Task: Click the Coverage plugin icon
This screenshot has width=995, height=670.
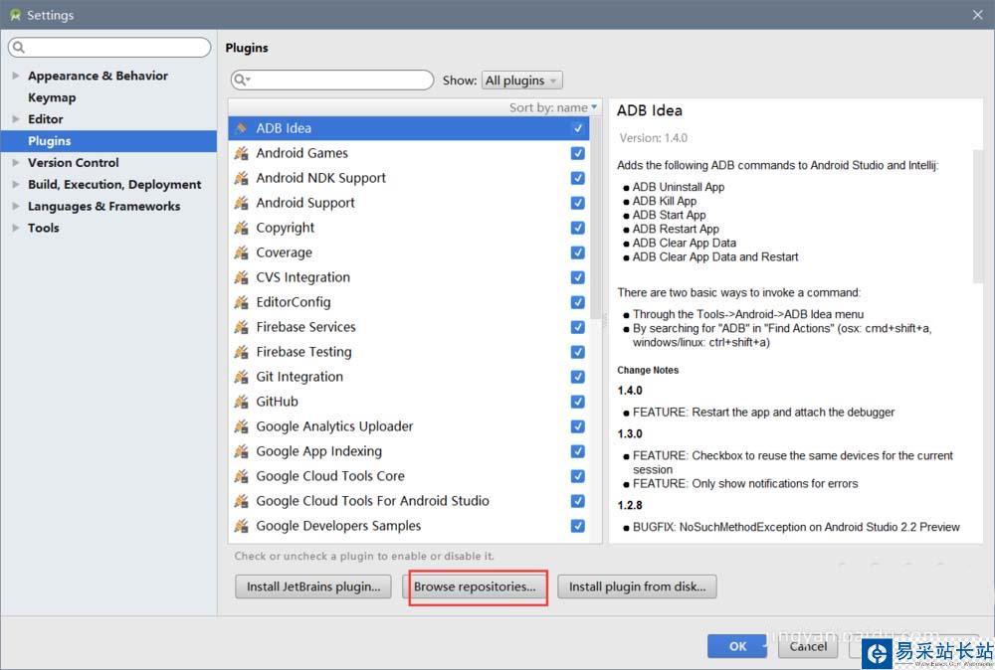Action: pos(241,252)
